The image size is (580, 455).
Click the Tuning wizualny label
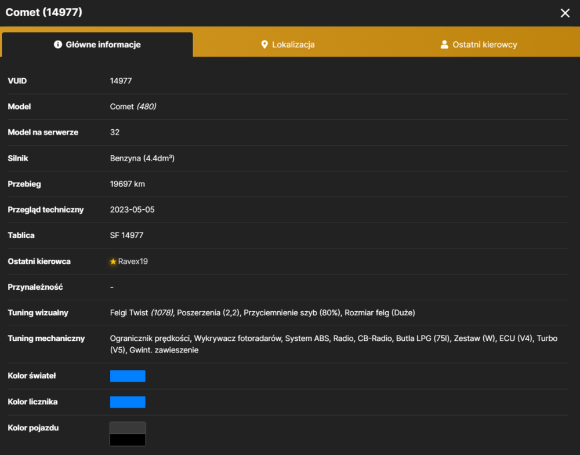pos(38,312)
